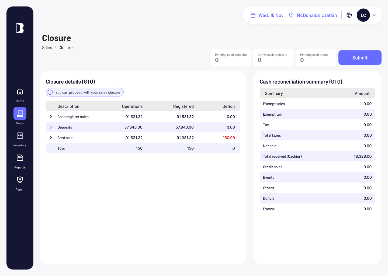Open user menu dropdown arrow

point(374,15)
